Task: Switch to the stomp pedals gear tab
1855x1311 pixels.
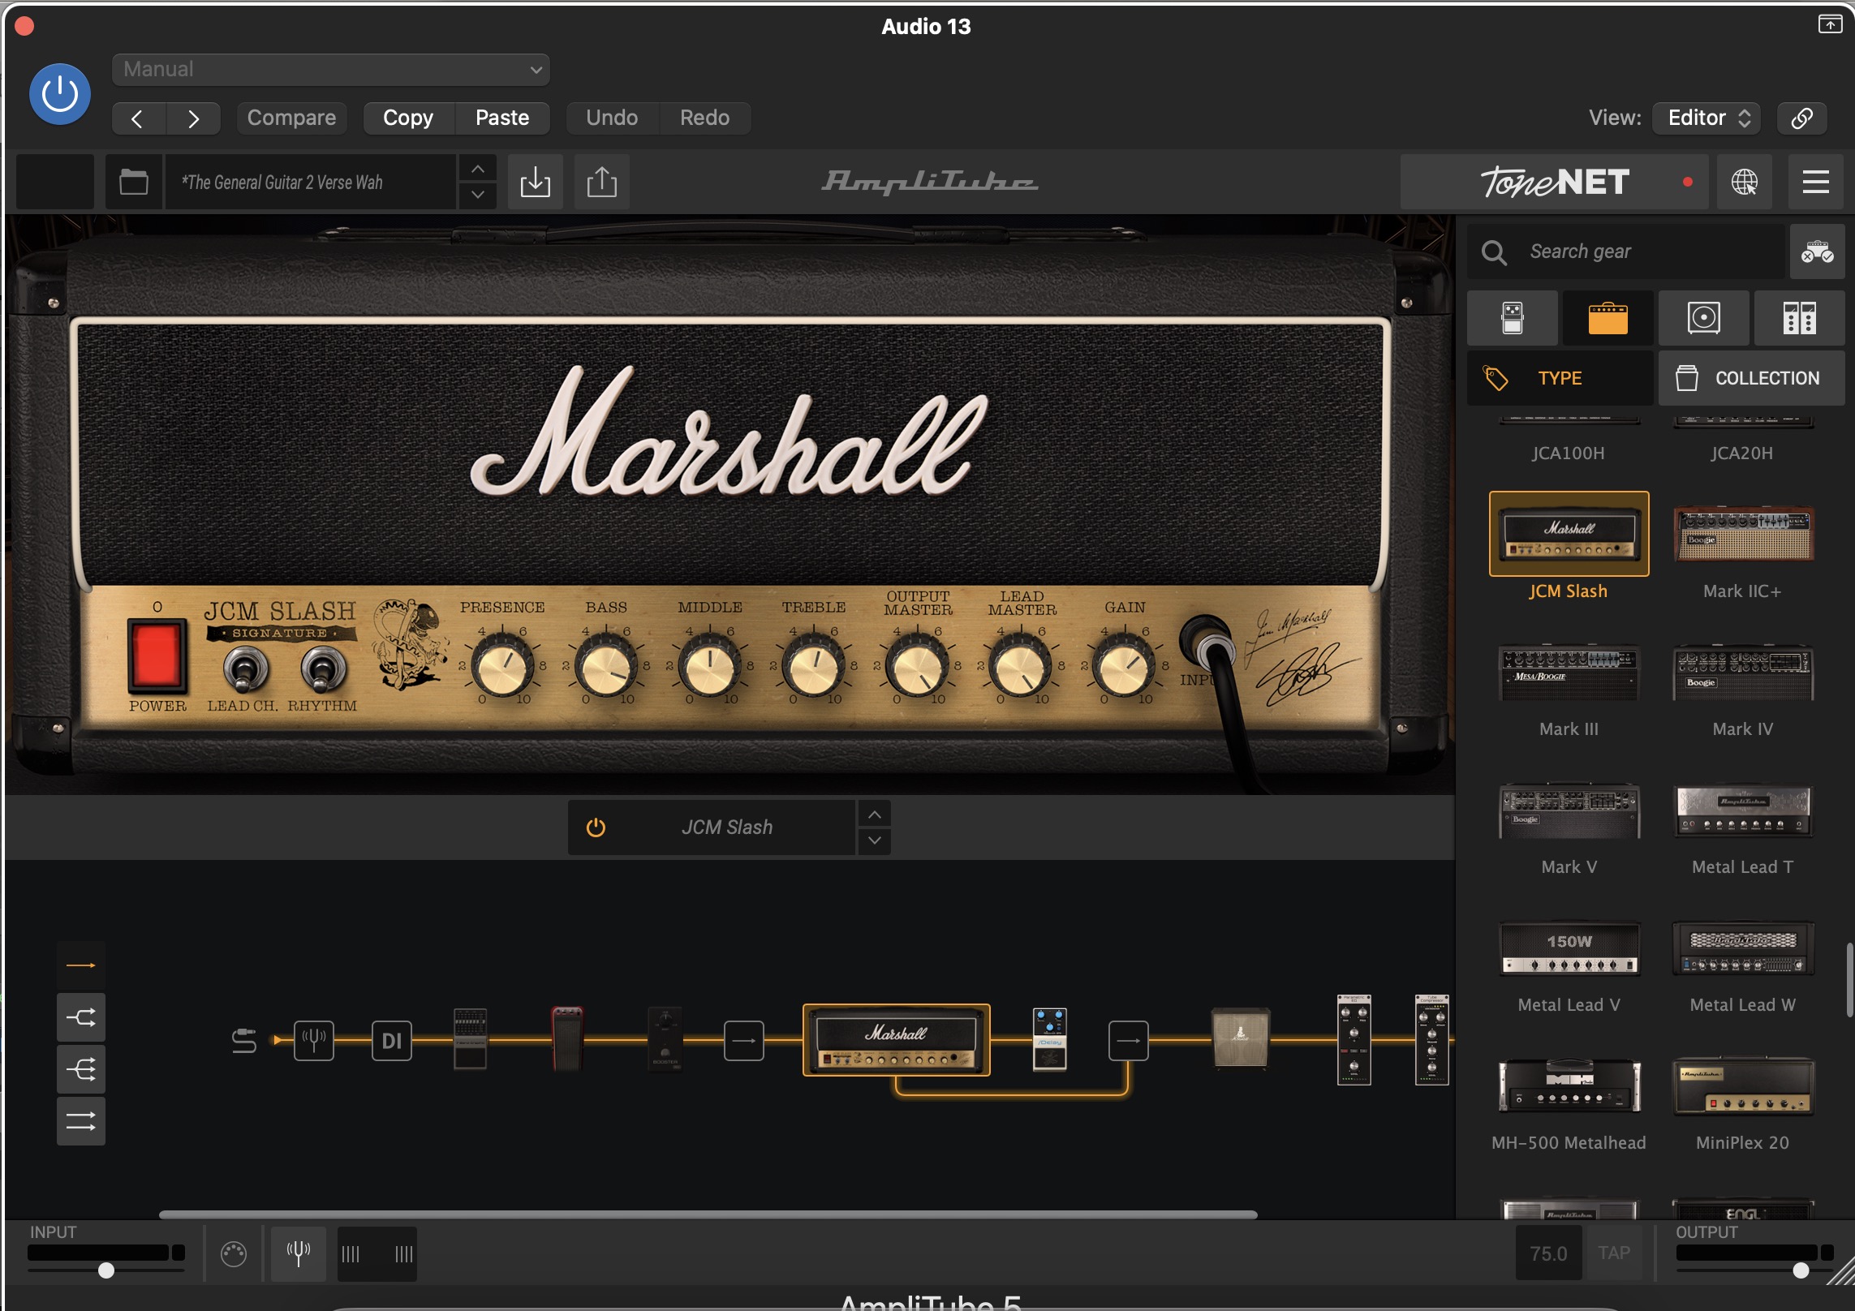Action: 1513,318
